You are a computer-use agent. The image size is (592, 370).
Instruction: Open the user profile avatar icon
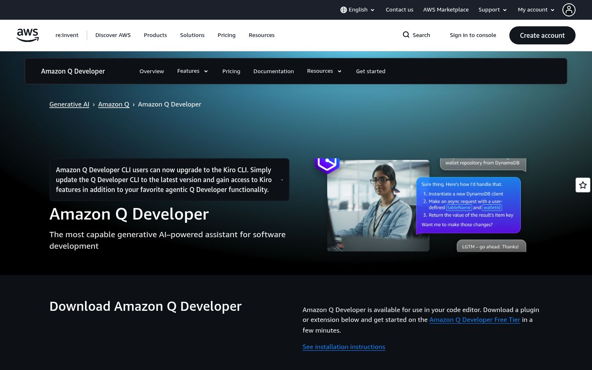[x=569, y=10]
